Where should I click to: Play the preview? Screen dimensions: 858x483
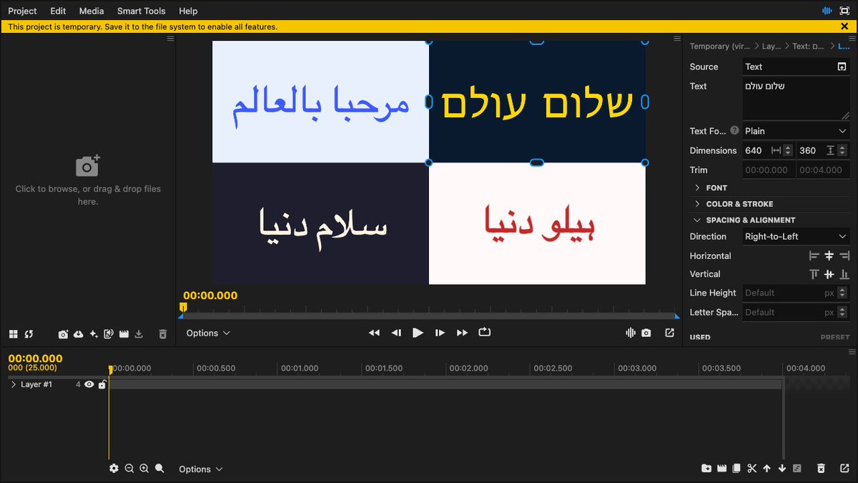[x=418, y=333]
